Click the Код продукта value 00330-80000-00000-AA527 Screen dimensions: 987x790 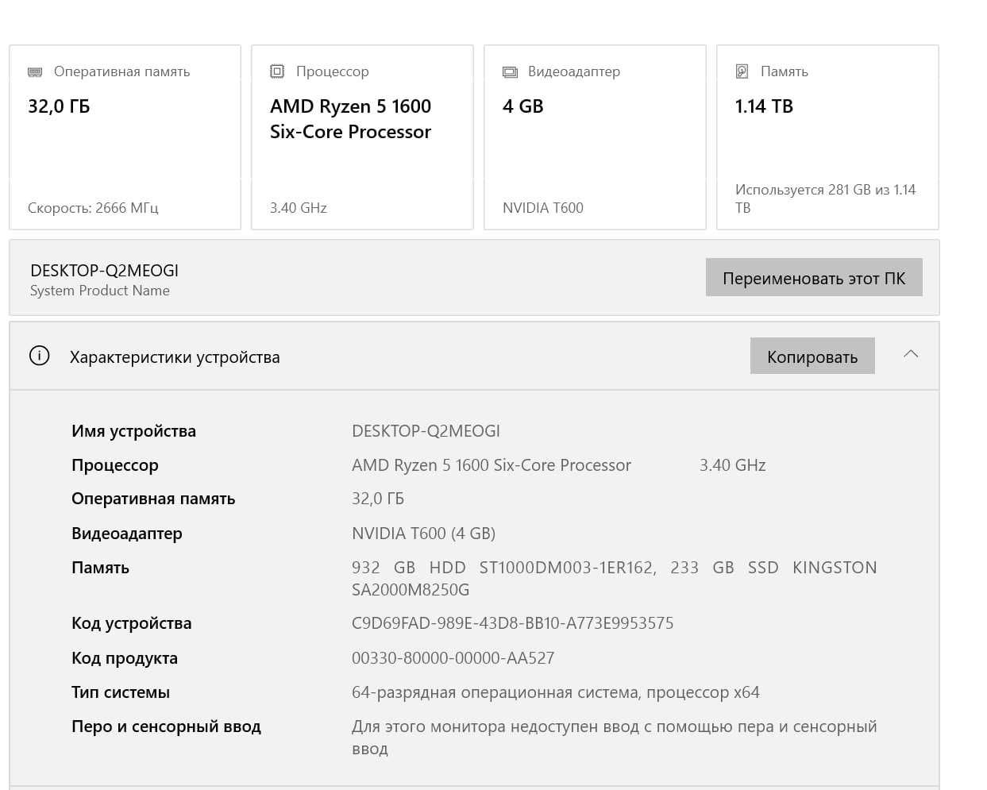pos(453,658)
